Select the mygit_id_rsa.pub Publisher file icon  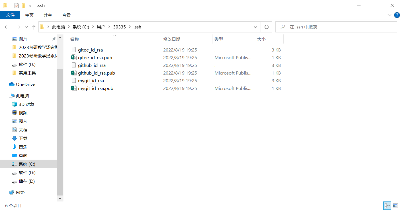74,88
